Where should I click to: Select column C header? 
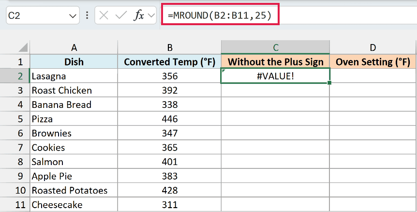(275, 47)
